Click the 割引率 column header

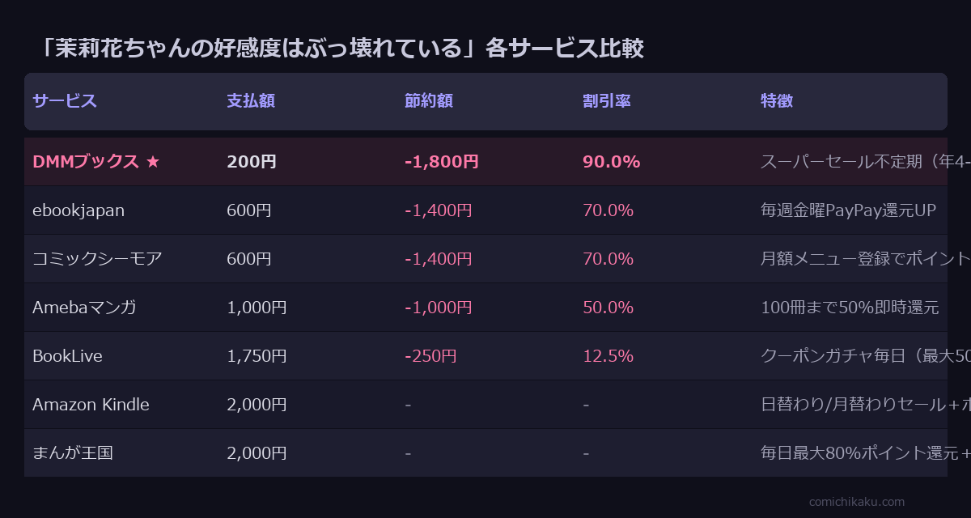[x=607, y=101]
